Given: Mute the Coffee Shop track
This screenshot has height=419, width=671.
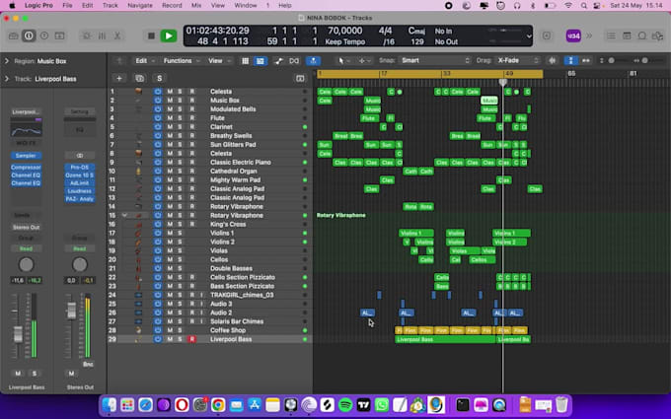Looking at the screenshot, I should (x=170, y=330).
